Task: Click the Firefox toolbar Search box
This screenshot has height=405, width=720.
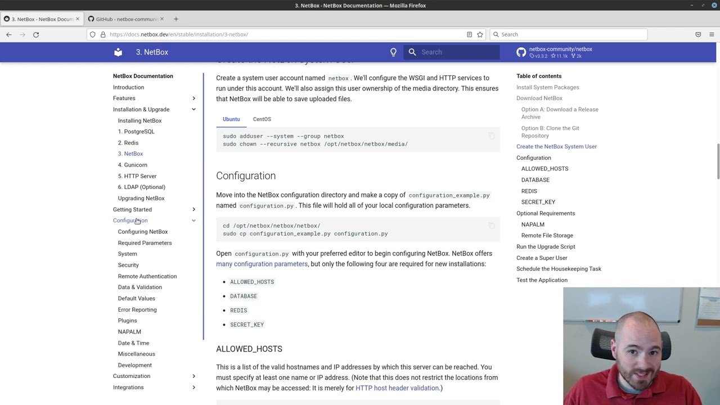Action: pyautogui.click(x=568, y=34)
